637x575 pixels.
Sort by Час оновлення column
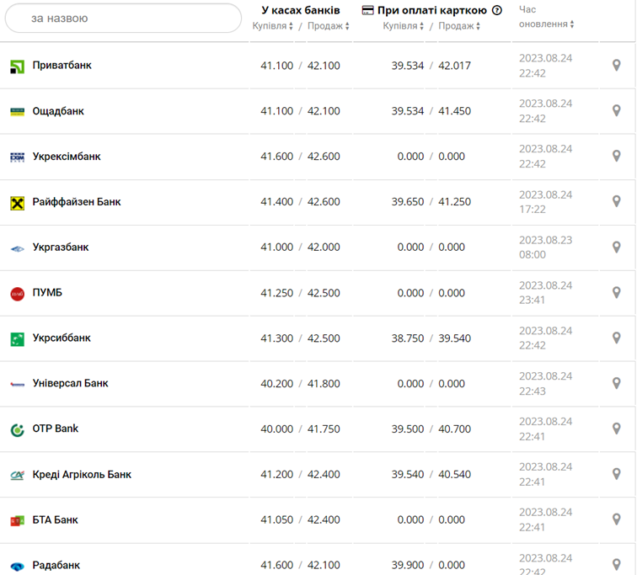547,24
